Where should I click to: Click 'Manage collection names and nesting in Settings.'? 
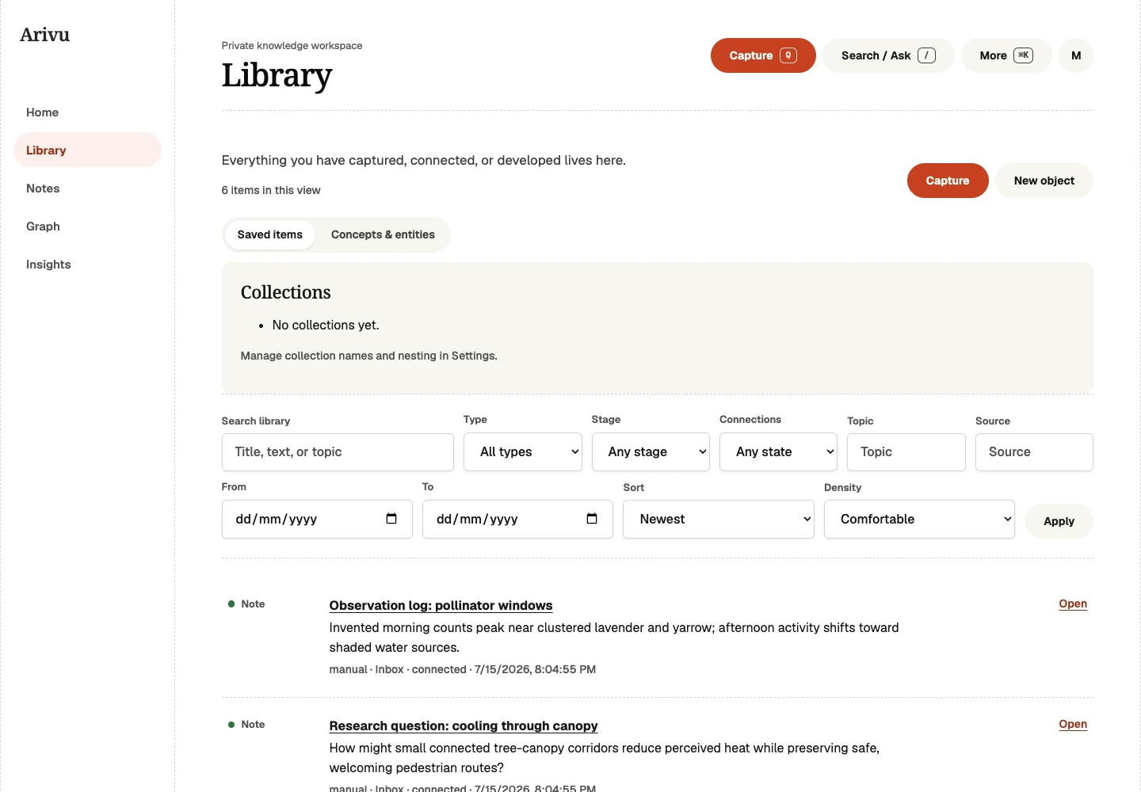coord(369,356)
